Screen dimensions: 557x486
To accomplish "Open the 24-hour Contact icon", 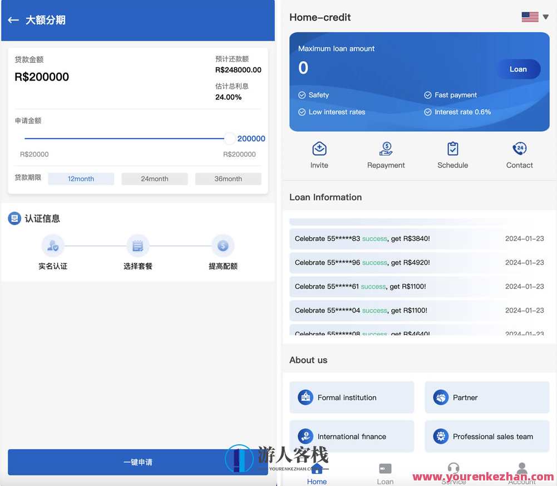I will (519, 149).
